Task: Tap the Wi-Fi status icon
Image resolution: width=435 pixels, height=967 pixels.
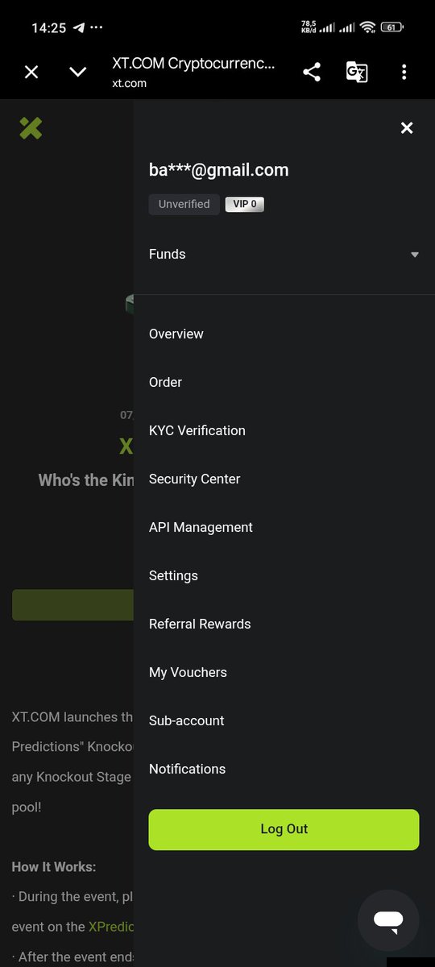Action: [x=368, y=27]
